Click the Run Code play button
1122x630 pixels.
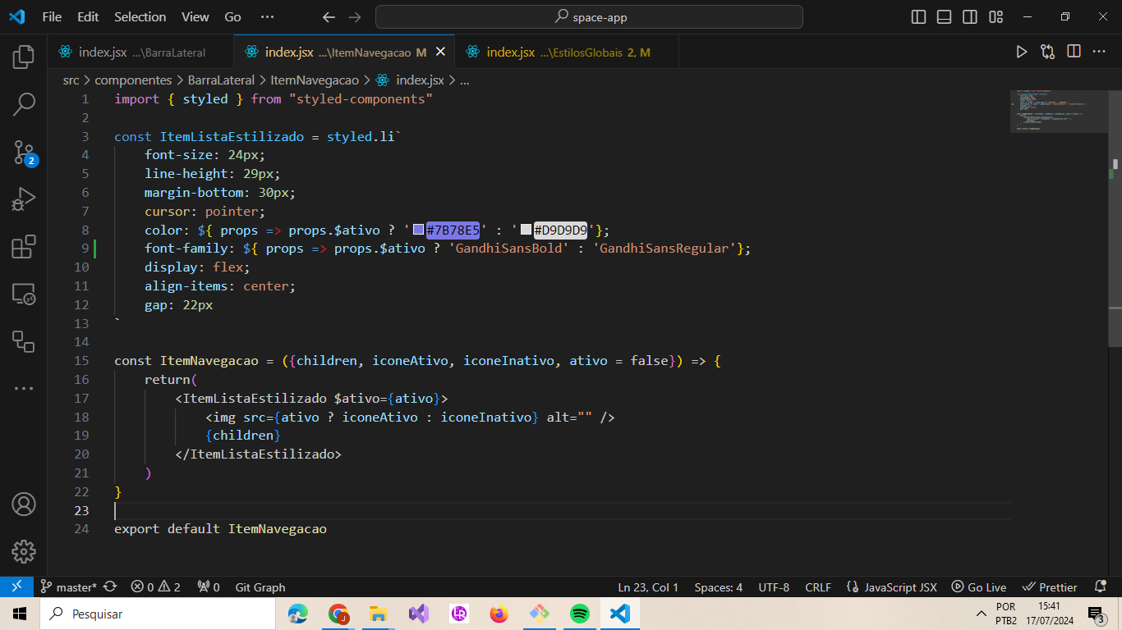coord(1021,52)
